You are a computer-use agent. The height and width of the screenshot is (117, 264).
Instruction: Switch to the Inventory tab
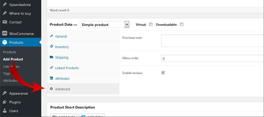(62, 47)
